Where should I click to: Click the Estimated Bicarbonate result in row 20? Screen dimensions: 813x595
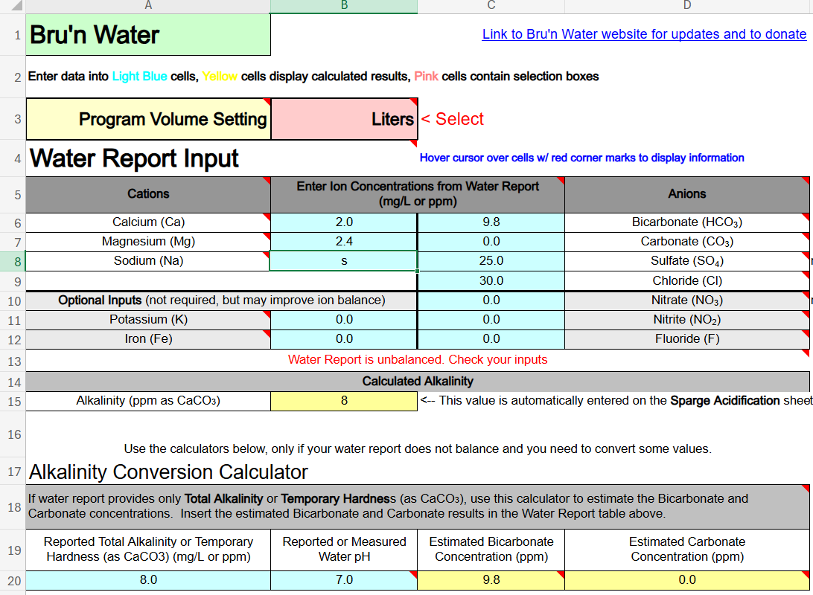coord(491,580)
